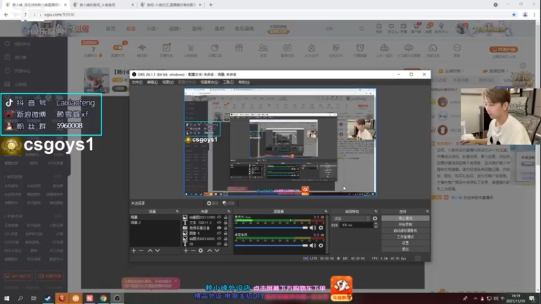The height and width of the screenshot is (304, 541).
Task: Expand Douyu 游戏 dropdown menu
Action: pyautogui.click(x=198, y=28)
